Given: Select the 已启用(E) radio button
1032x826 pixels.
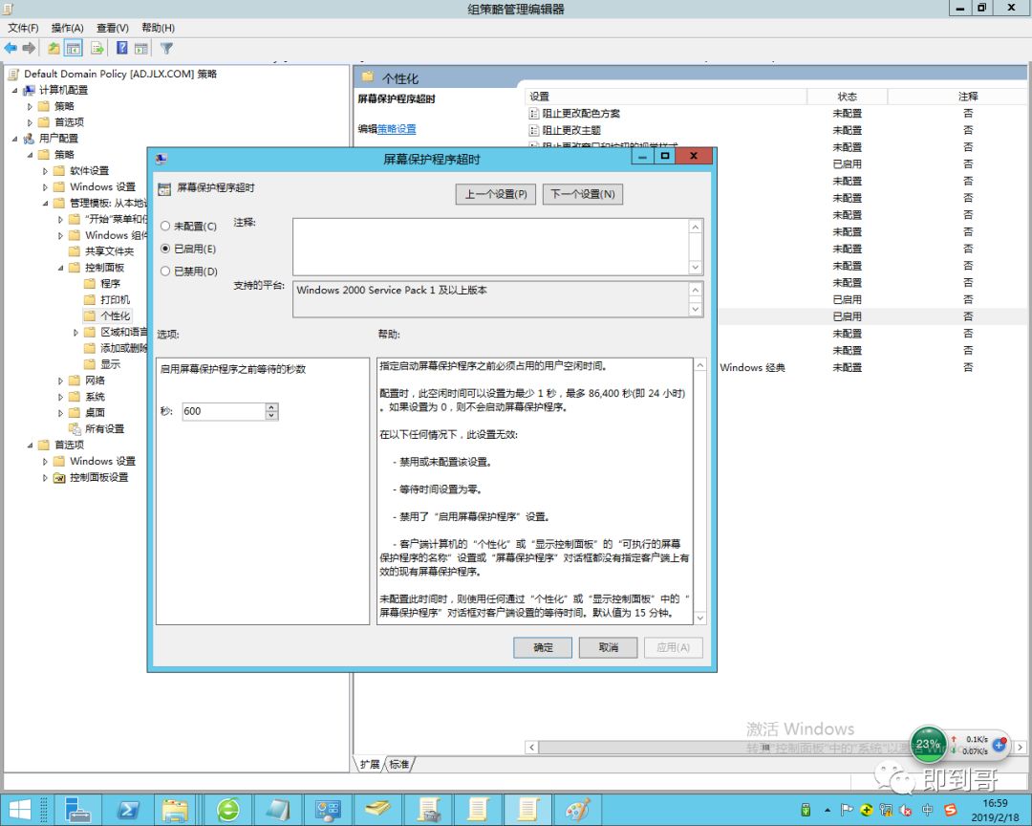Looking at the screenshot, I should [165, 249].
